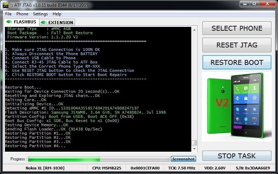Click the RESTORE BOOT button

[237, 63]
